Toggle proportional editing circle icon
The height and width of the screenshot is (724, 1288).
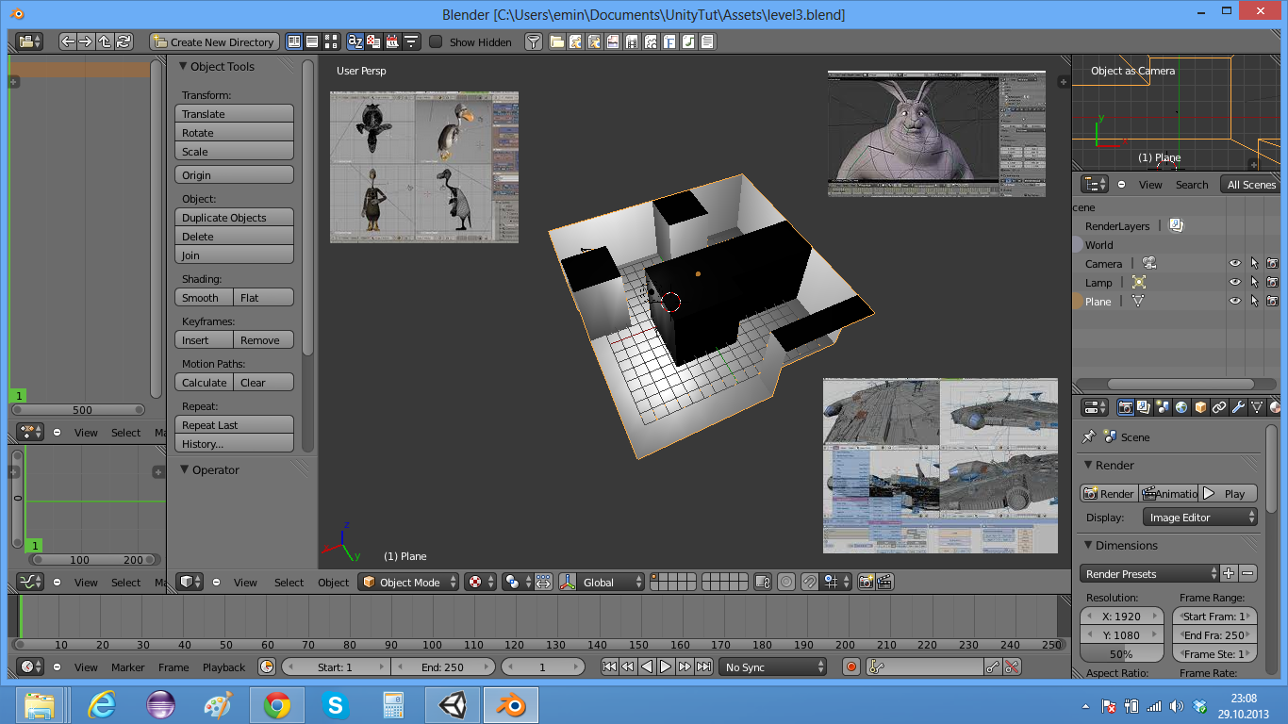[786, 582]
